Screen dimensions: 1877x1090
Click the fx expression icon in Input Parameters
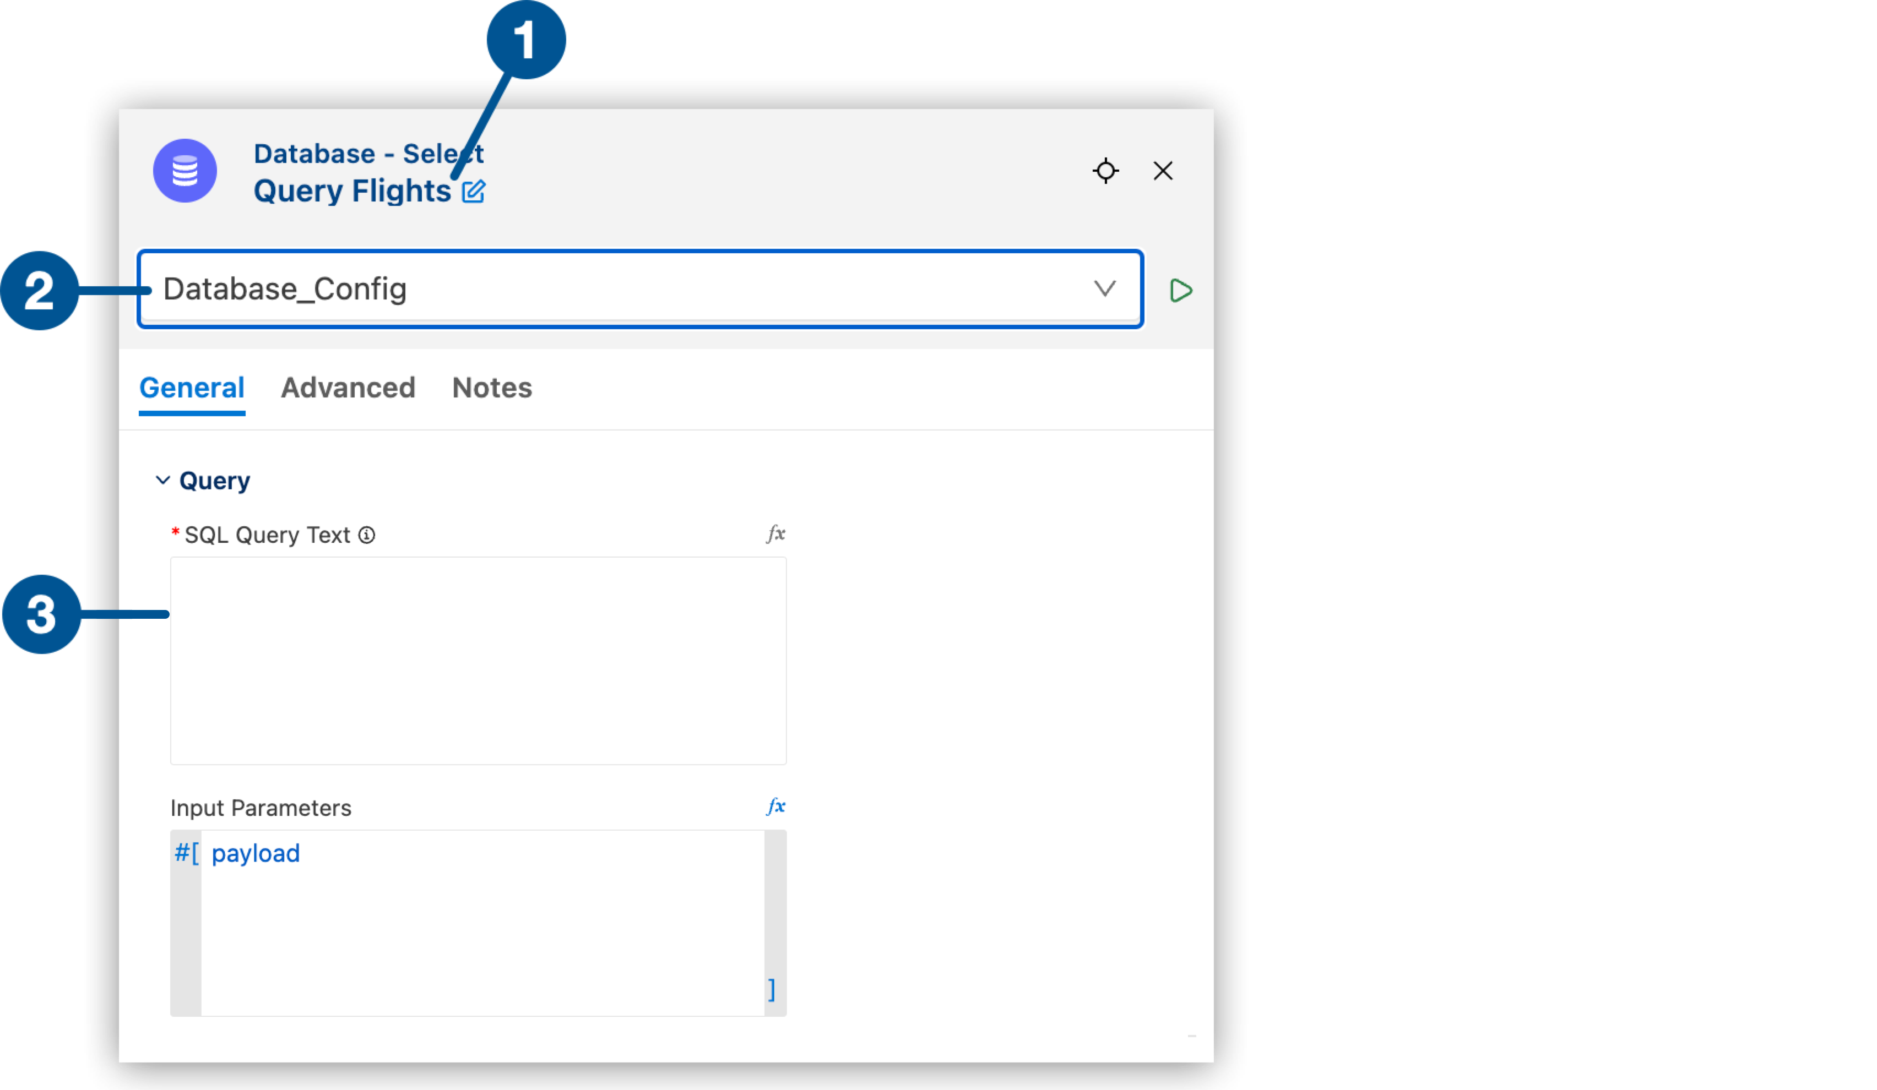coord(775,807)
